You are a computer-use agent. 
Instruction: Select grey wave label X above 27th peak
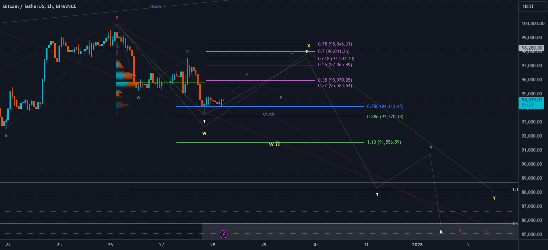[x=187, y=52]
